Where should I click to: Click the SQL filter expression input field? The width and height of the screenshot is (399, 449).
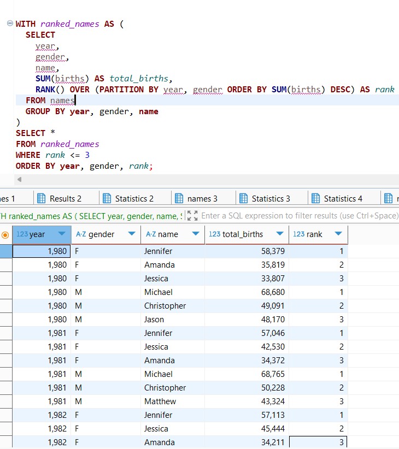point(300,216)
